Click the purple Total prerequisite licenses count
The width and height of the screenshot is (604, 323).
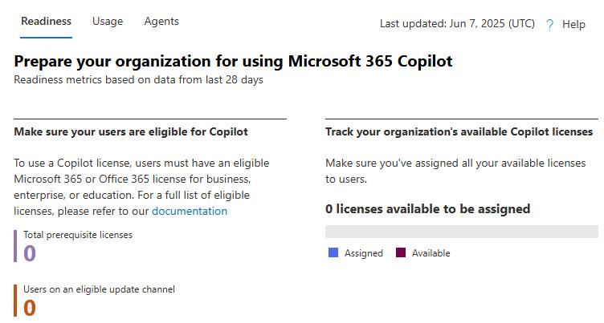(x=30, y=253)
